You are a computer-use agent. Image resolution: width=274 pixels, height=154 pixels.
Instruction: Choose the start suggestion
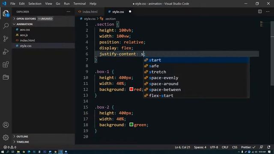pyautogui.click(x=196, y=60)
